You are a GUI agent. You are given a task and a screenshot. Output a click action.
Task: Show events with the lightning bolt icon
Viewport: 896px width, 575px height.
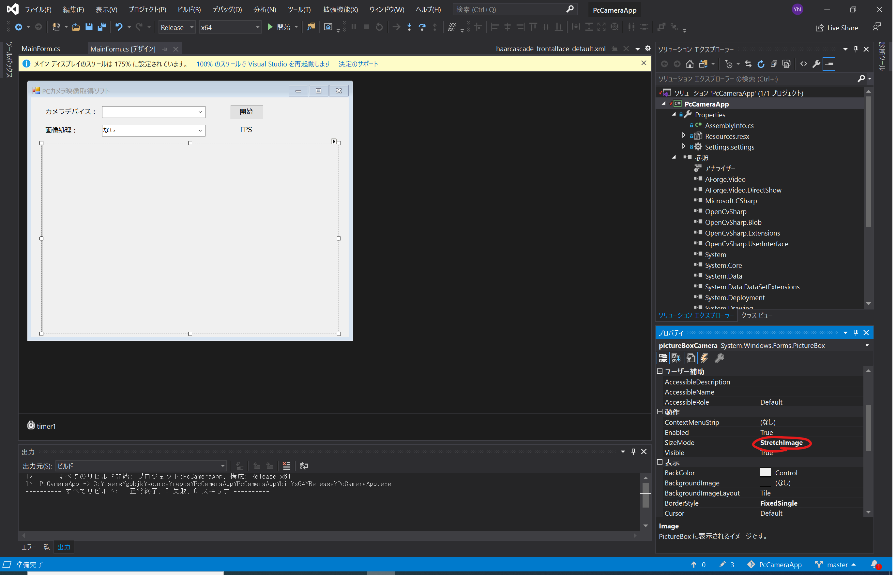(705, 358)
